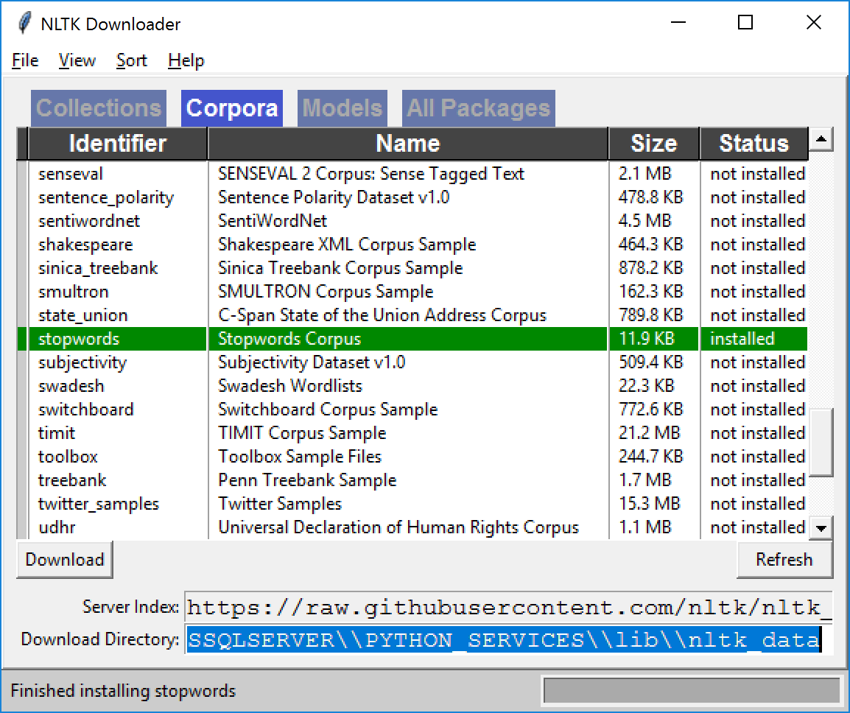Viewport: 850px width, 713px height.
Task: Switch to the Collections tab
Action: (x=99, y=108)
